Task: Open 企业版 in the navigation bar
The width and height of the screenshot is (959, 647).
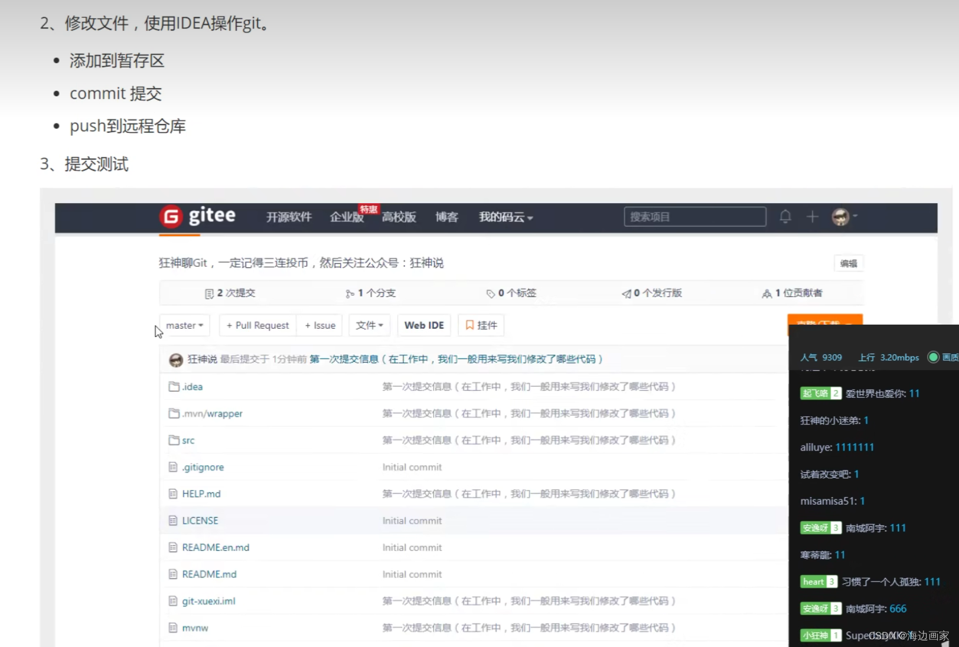Action: (347, 217)
